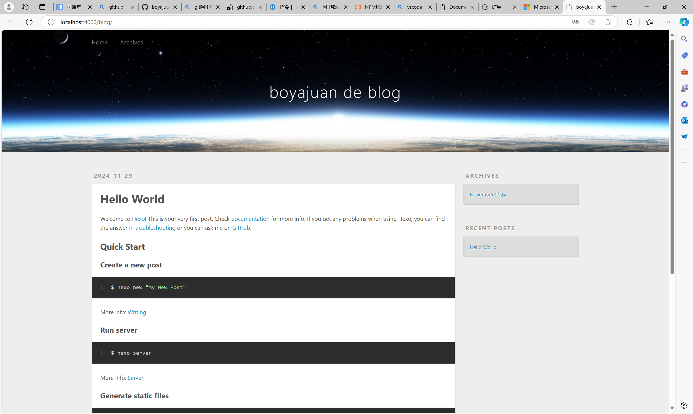Open the Copilot sidebar icon

pyautogui.click(x=684, y=22)
